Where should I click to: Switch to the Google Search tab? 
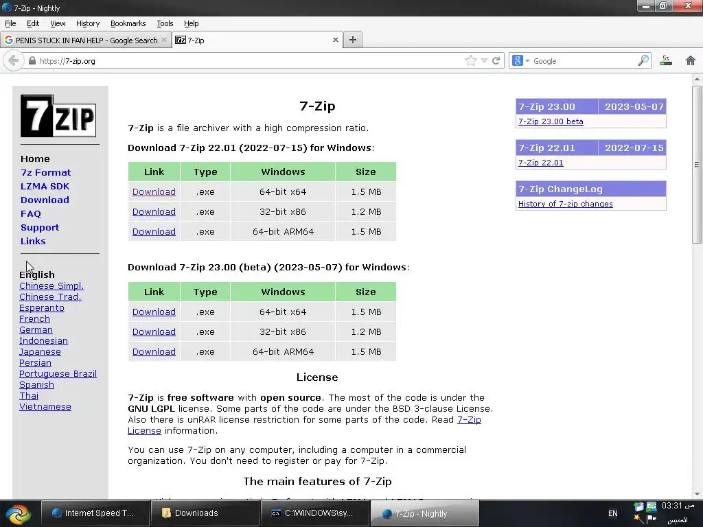click(86, 40)
